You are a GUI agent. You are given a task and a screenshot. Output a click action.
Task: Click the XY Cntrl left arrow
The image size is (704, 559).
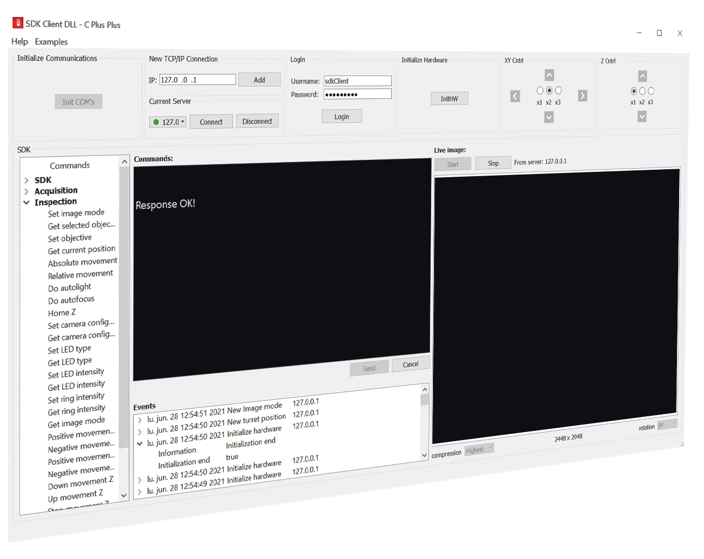pyautogui.click(x=515, y=96)
